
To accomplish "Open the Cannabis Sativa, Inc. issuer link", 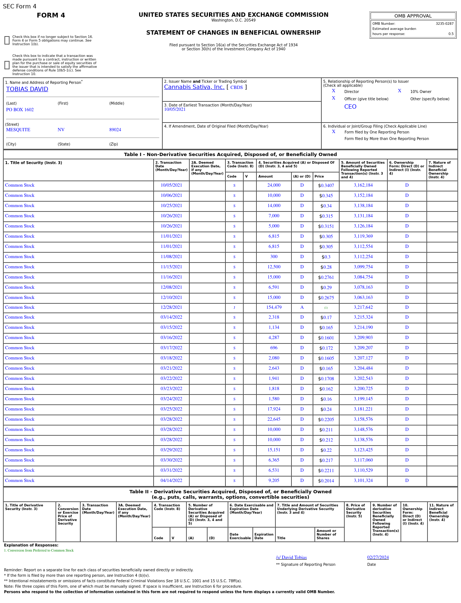I will point(194,87).
